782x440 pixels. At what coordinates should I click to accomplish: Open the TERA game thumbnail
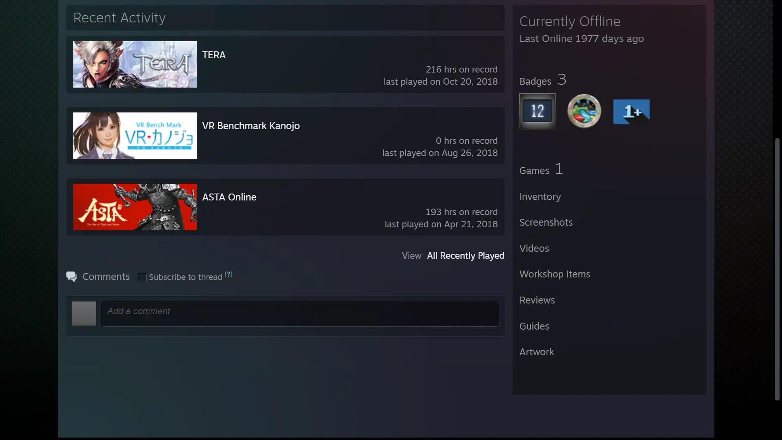point(135,64)
